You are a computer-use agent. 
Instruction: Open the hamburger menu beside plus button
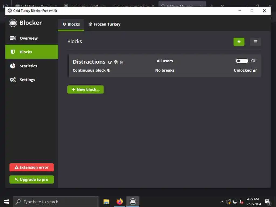pyautogui.click(x=256, y=42)
